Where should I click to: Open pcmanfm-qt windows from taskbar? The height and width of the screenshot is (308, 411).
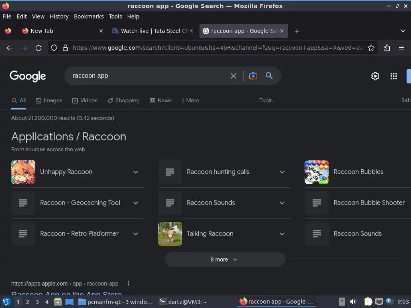pos(116,302)
